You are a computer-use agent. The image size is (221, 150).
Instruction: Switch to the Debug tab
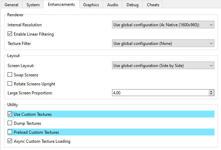(x=132, y=4)
